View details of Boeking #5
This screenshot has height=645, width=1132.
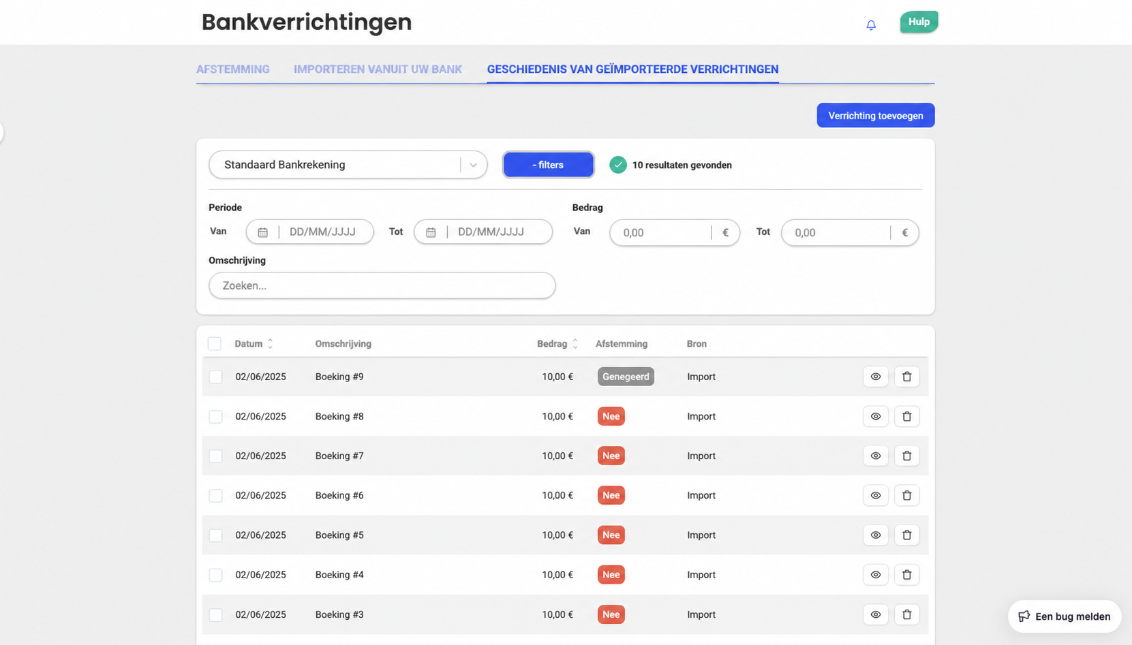pyautogui.click(x=876, y=535)
